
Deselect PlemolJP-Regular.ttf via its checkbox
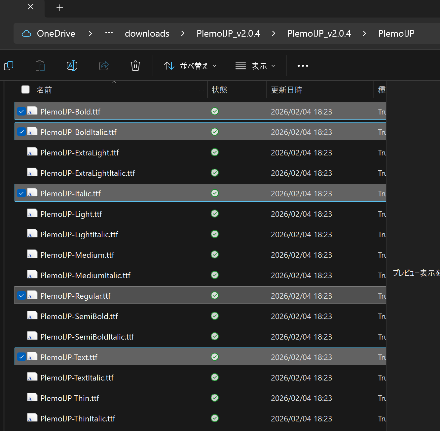coord(21,295)
